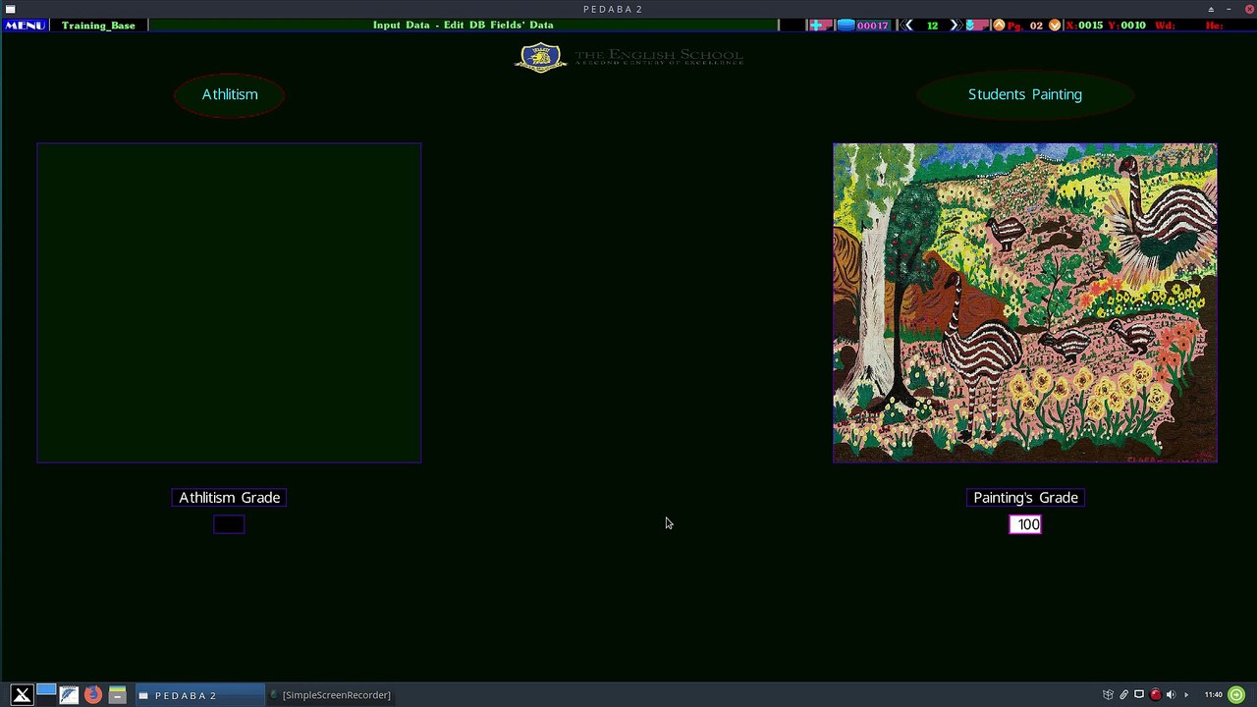The height and width of the screenshot is (707, 1257).
Task: Click the volume speaker tray icon
Action: point(1170,695)
